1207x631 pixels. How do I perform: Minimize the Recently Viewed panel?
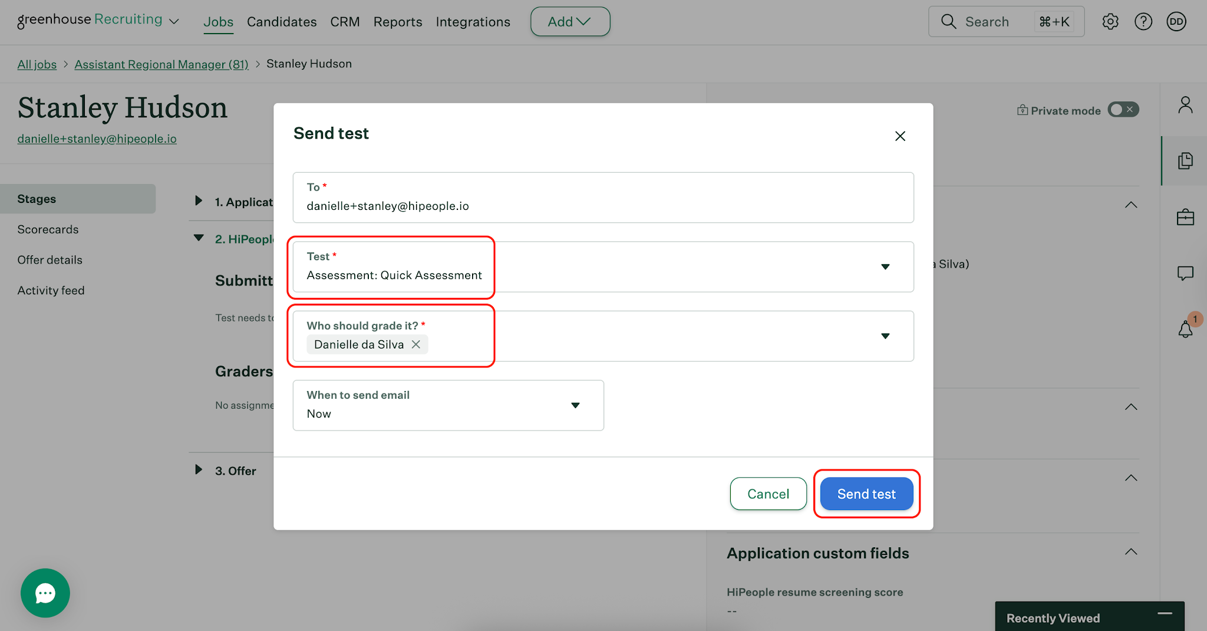[1165, 614]
